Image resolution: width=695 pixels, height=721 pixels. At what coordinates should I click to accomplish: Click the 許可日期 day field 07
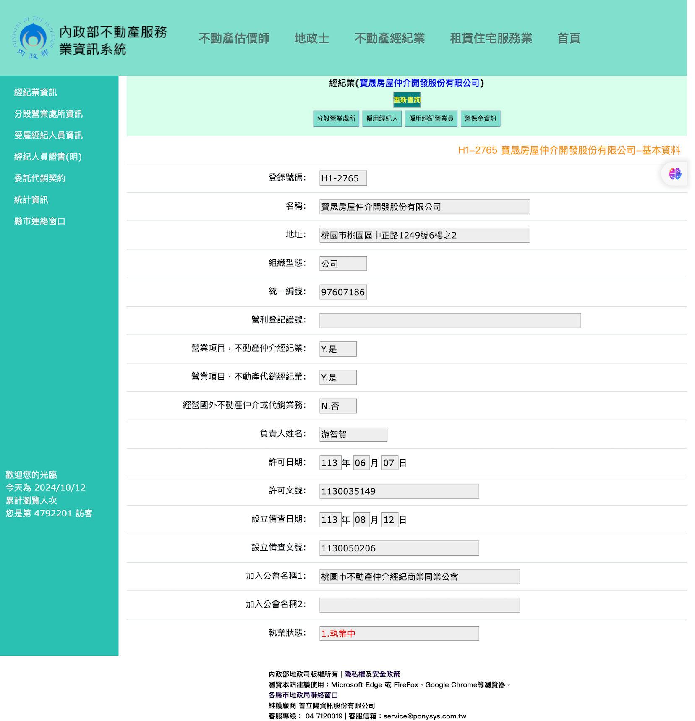pyautogui.click(x=389, y=463)
